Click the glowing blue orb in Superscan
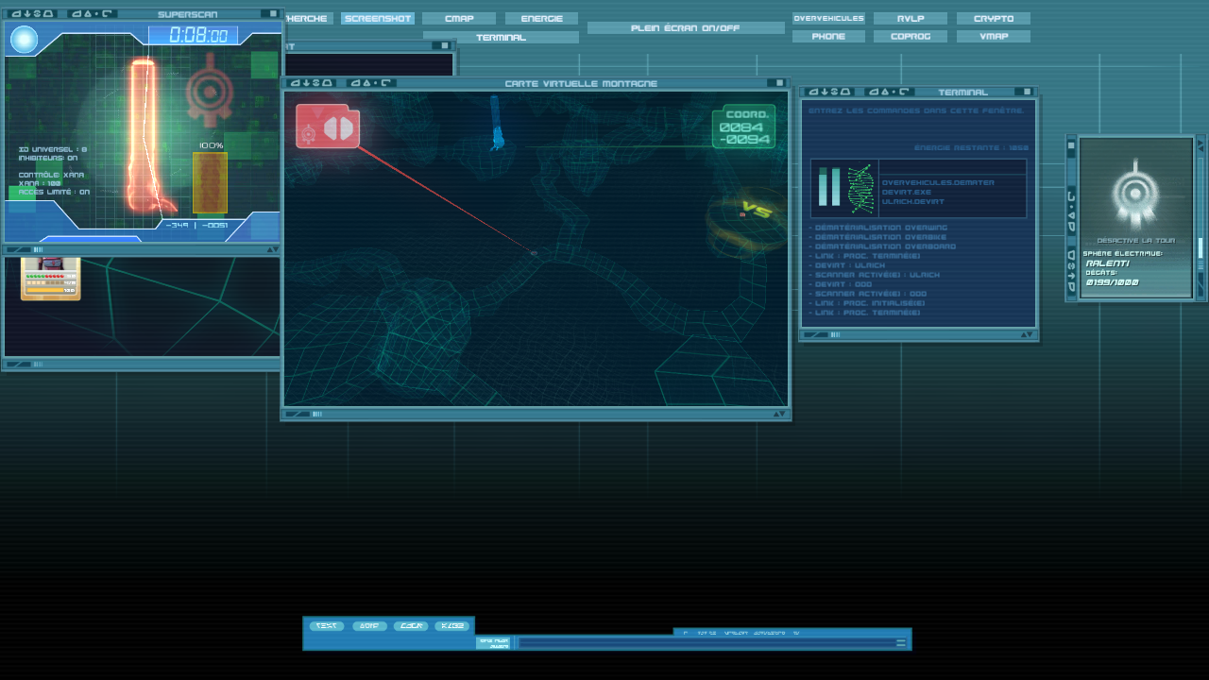The height and width of the screenshot is (680, 1209). coord(24,40)
